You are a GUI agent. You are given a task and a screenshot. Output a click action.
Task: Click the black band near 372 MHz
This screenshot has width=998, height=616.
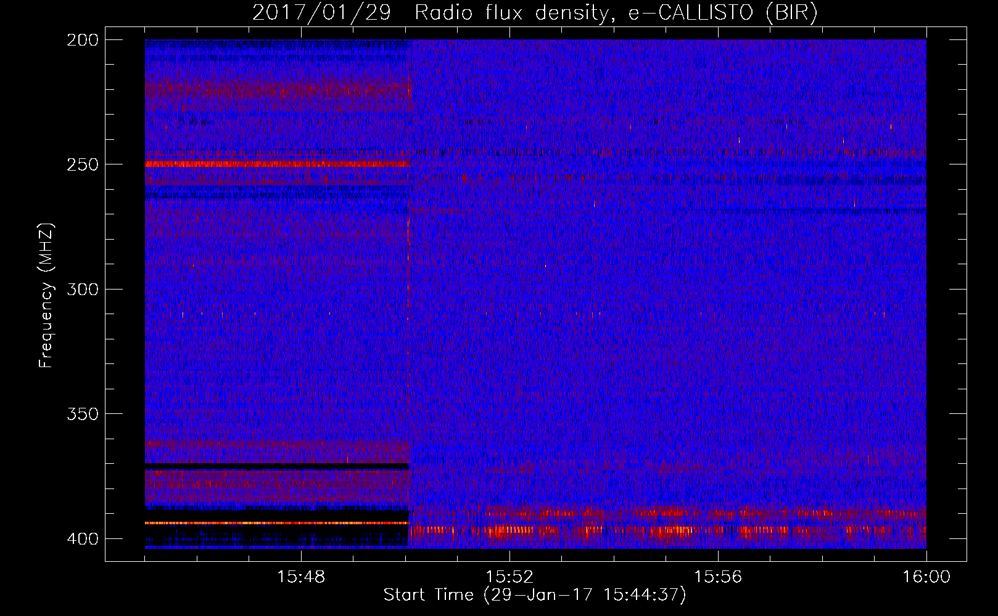coord(277,466)
